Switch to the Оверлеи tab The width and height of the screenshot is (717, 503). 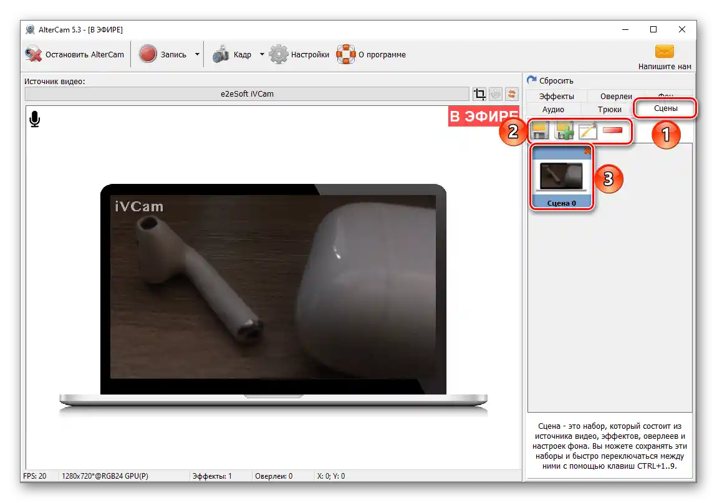[616, 96]
